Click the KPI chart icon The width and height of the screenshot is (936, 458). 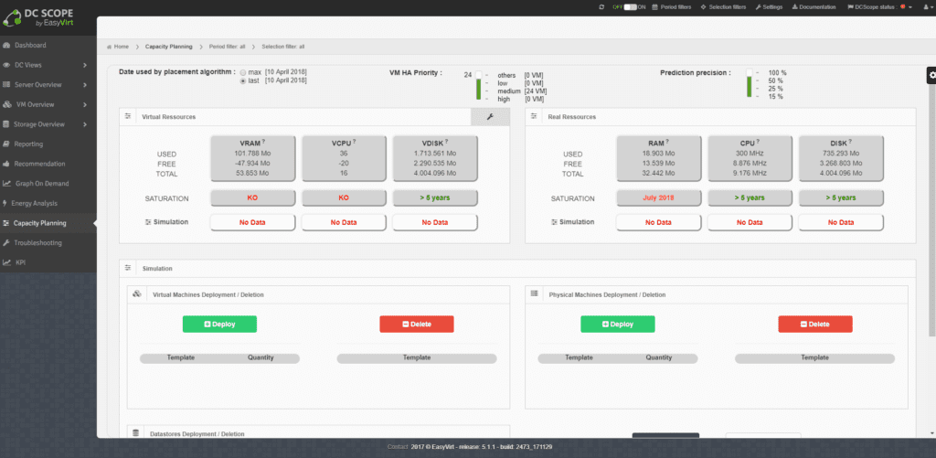point(6,262)
